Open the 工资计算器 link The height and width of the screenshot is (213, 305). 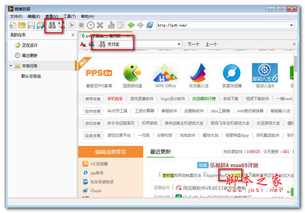(144, 111)
